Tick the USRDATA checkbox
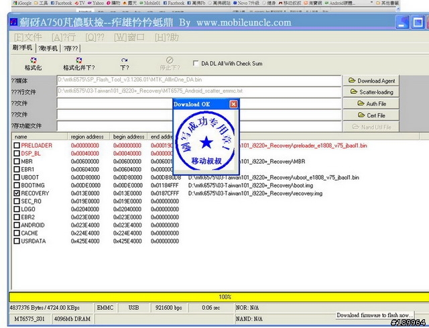Screen dimensions: 429x328 click(x=17, y=241)
